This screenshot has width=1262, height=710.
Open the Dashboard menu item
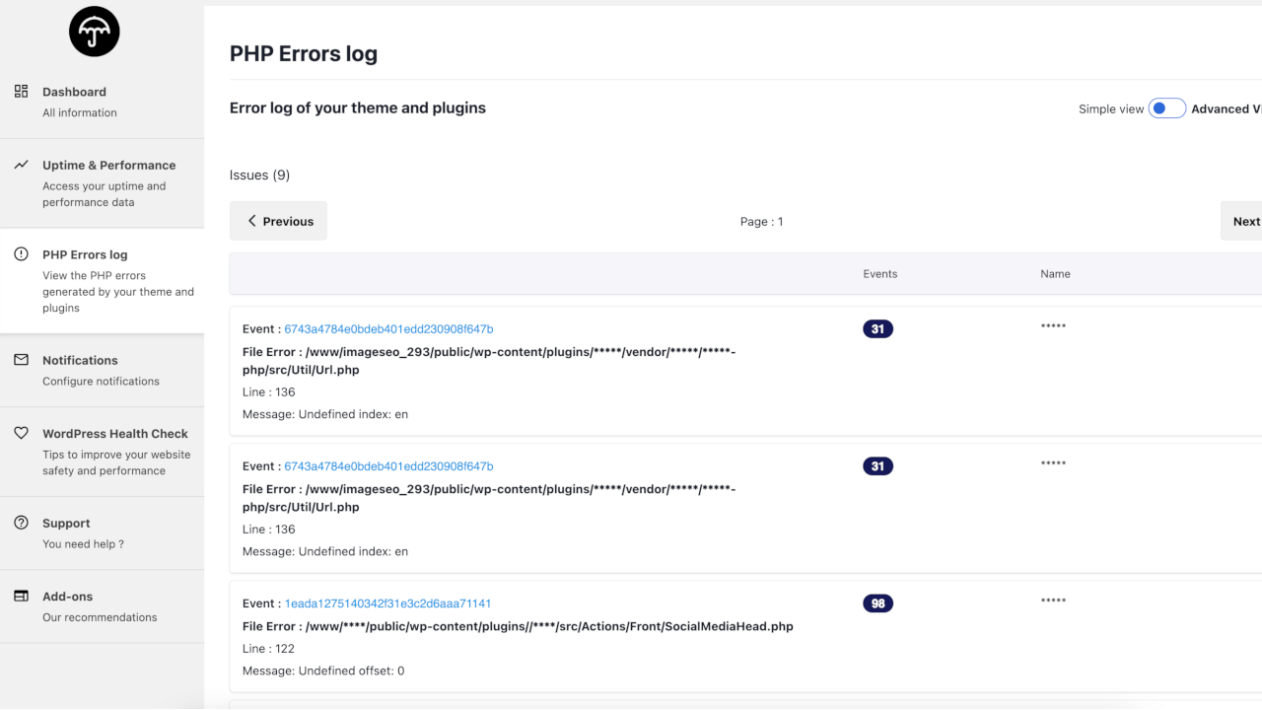click(74, 92)
